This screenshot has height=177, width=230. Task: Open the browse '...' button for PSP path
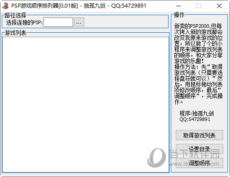[x=79, y=22]
